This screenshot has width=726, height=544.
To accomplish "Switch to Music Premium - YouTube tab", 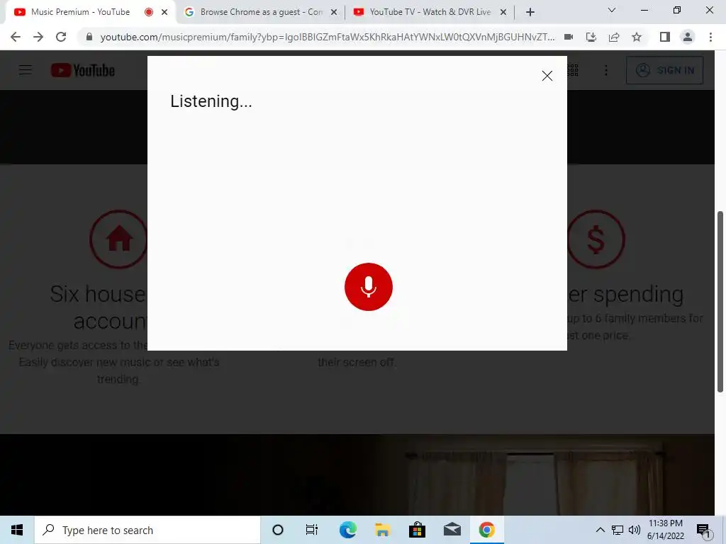I will 80,12.
